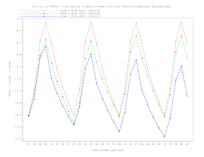Click the x-axis tick label 72
This screenshot has width=204, height=157.
click(x=165, y=144)
